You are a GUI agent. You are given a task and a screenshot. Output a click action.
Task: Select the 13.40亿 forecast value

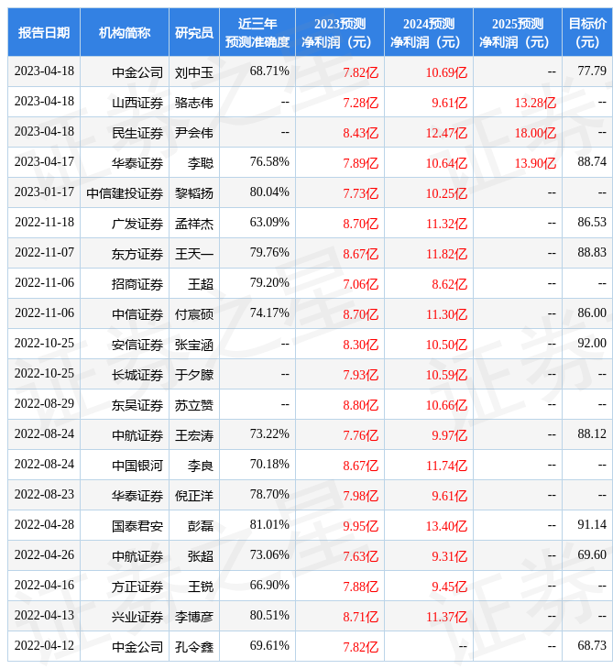click(x=446, y=527)
